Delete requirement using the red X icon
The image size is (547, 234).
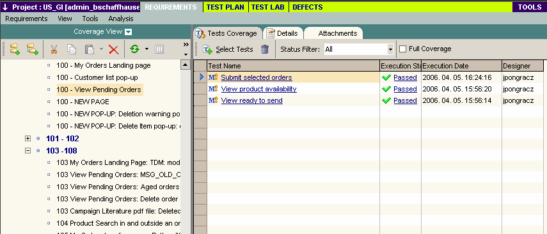114,49
